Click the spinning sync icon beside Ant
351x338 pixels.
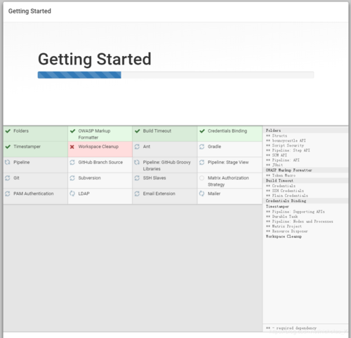pyautogui.click(x=137, y=147)
